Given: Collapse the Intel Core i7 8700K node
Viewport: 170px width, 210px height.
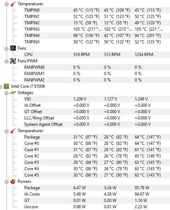Looking at the screenshot, I should coord(0,87).
